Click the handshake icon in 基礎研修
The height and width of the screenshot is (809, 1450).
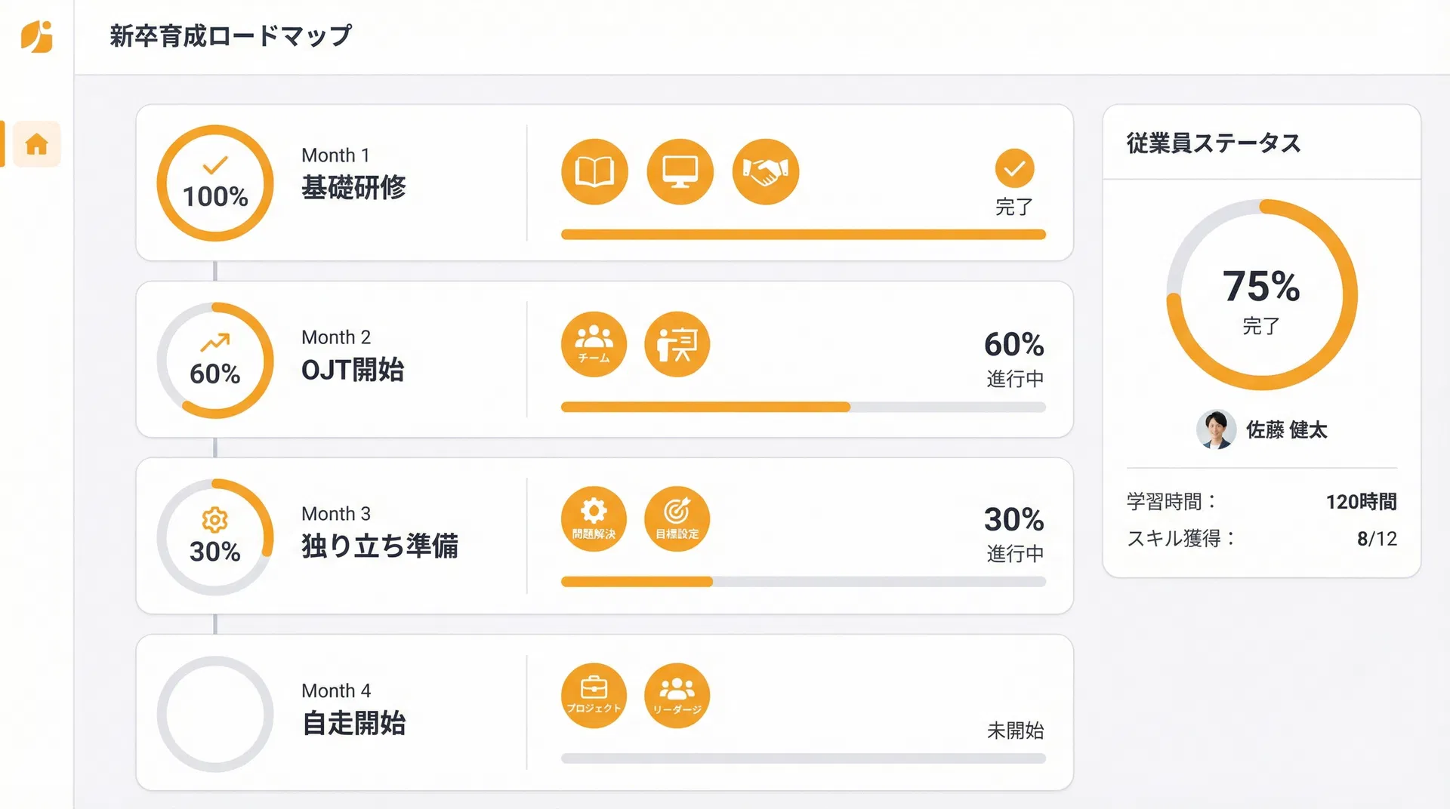(765, 172)
